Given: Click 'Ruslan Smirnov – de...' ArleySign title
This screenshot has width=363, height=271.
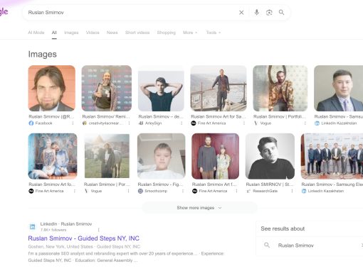Looking at the screenshot, I should [161, 116].
